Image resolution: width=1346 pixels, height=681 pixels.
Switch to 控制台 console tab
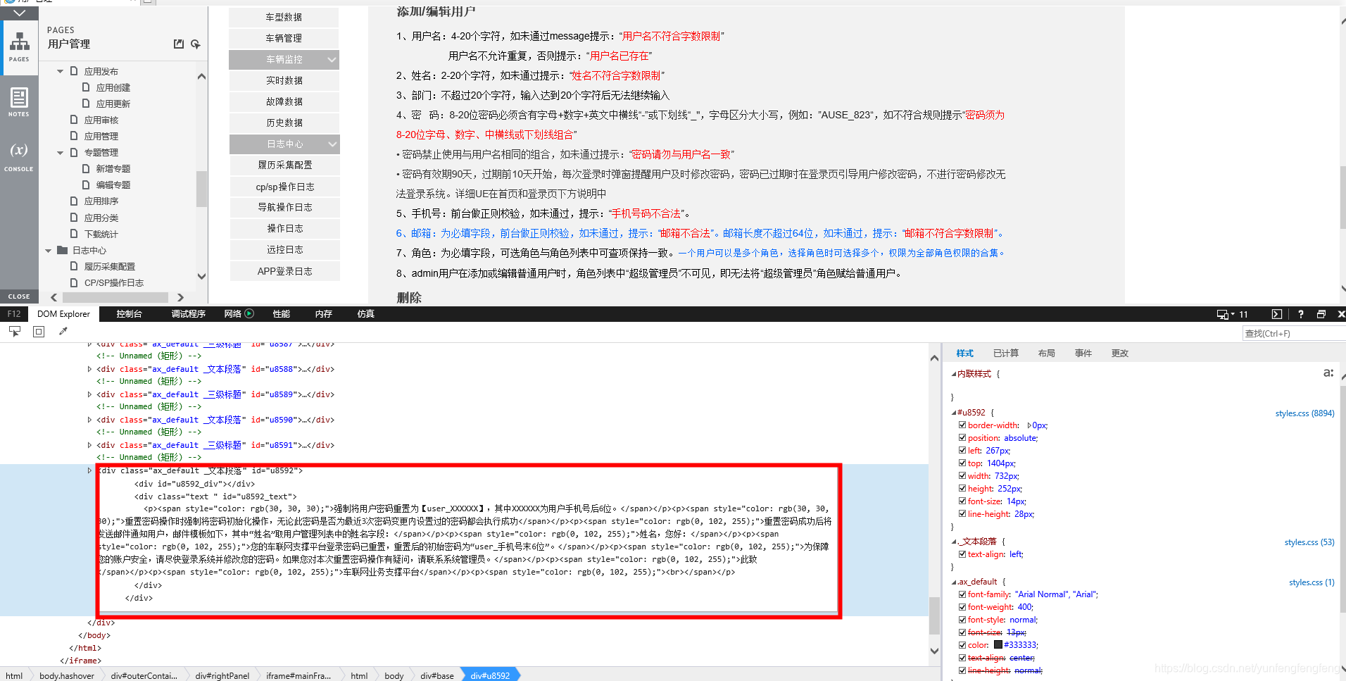[x=129, y=314]
